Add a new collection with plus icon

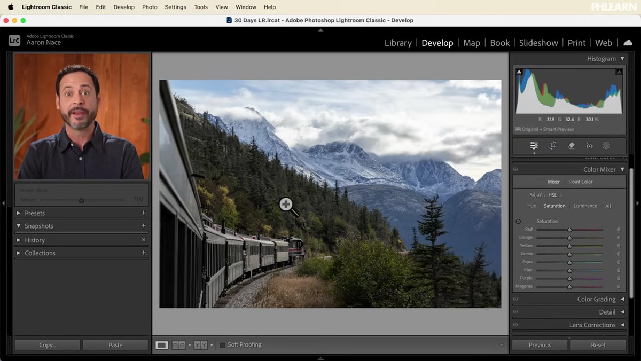[143, 253]
